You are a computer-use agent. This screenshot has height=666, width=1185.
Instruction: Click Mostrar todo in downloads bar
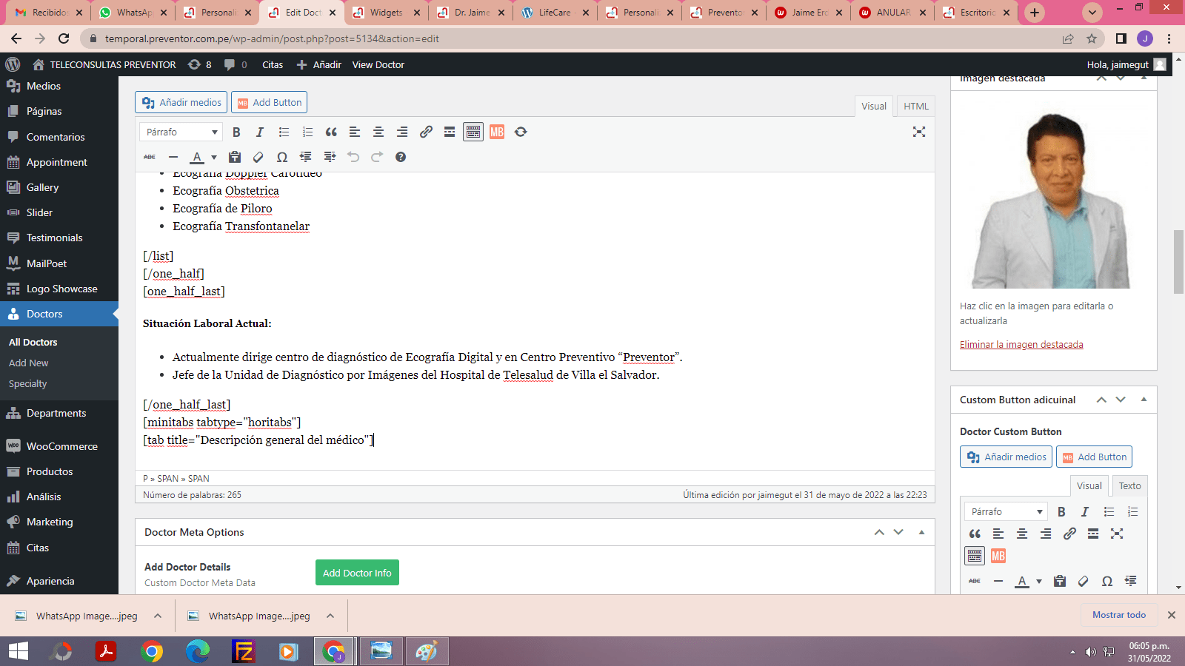point(1118,615)
